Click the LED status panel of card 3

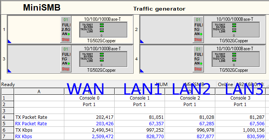point(103,59)
